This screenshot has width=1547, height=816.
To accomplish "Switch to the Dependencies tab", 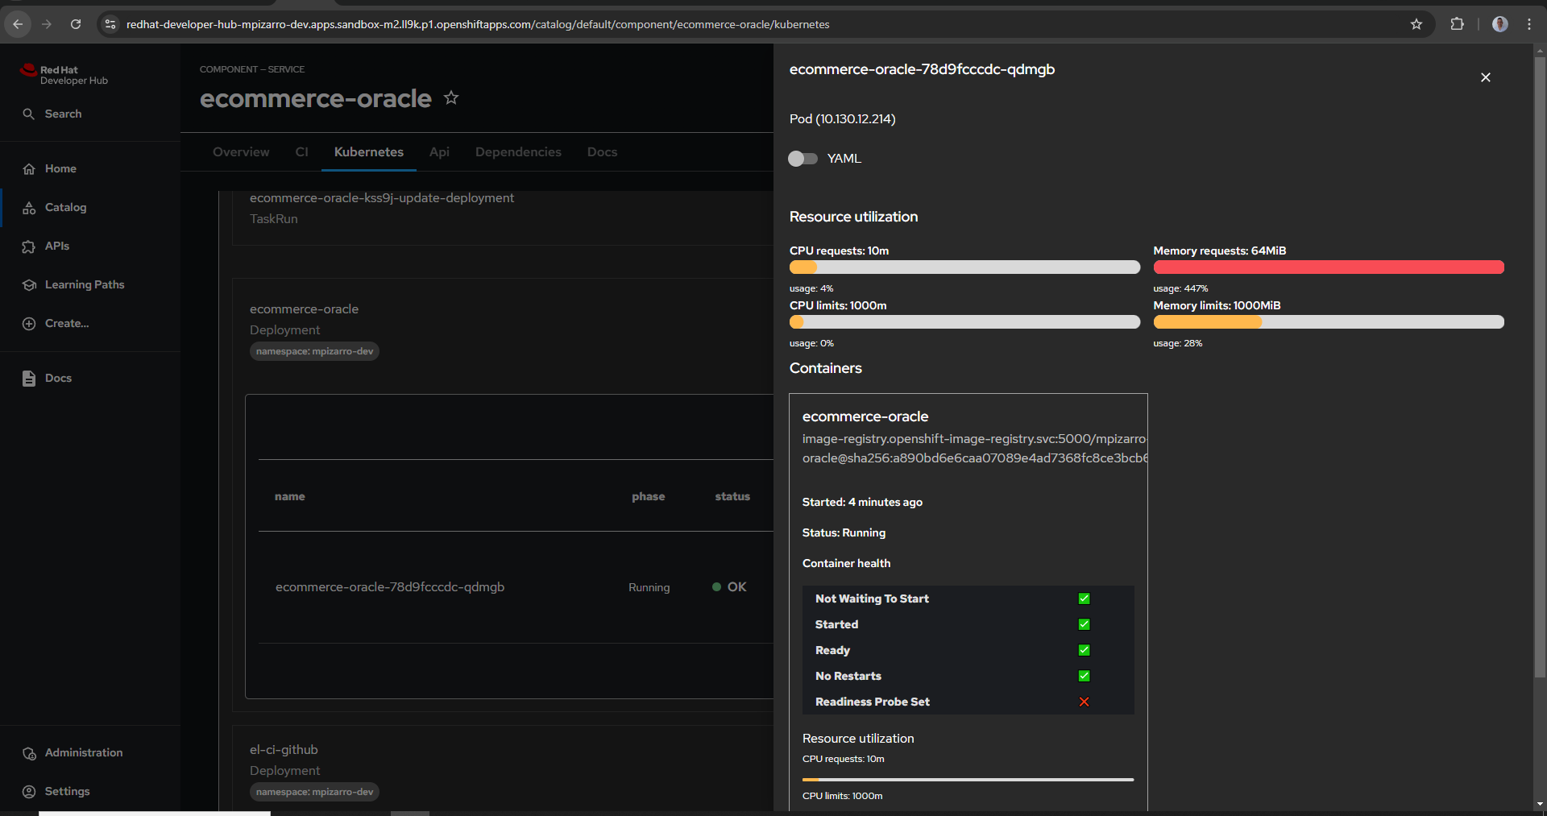I will pyautogui.click(x=517, y=151).
